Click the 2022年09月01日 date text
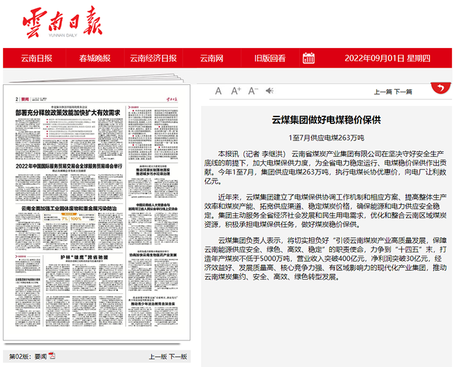This screenshot has height=367, width=455. [373, 58]
